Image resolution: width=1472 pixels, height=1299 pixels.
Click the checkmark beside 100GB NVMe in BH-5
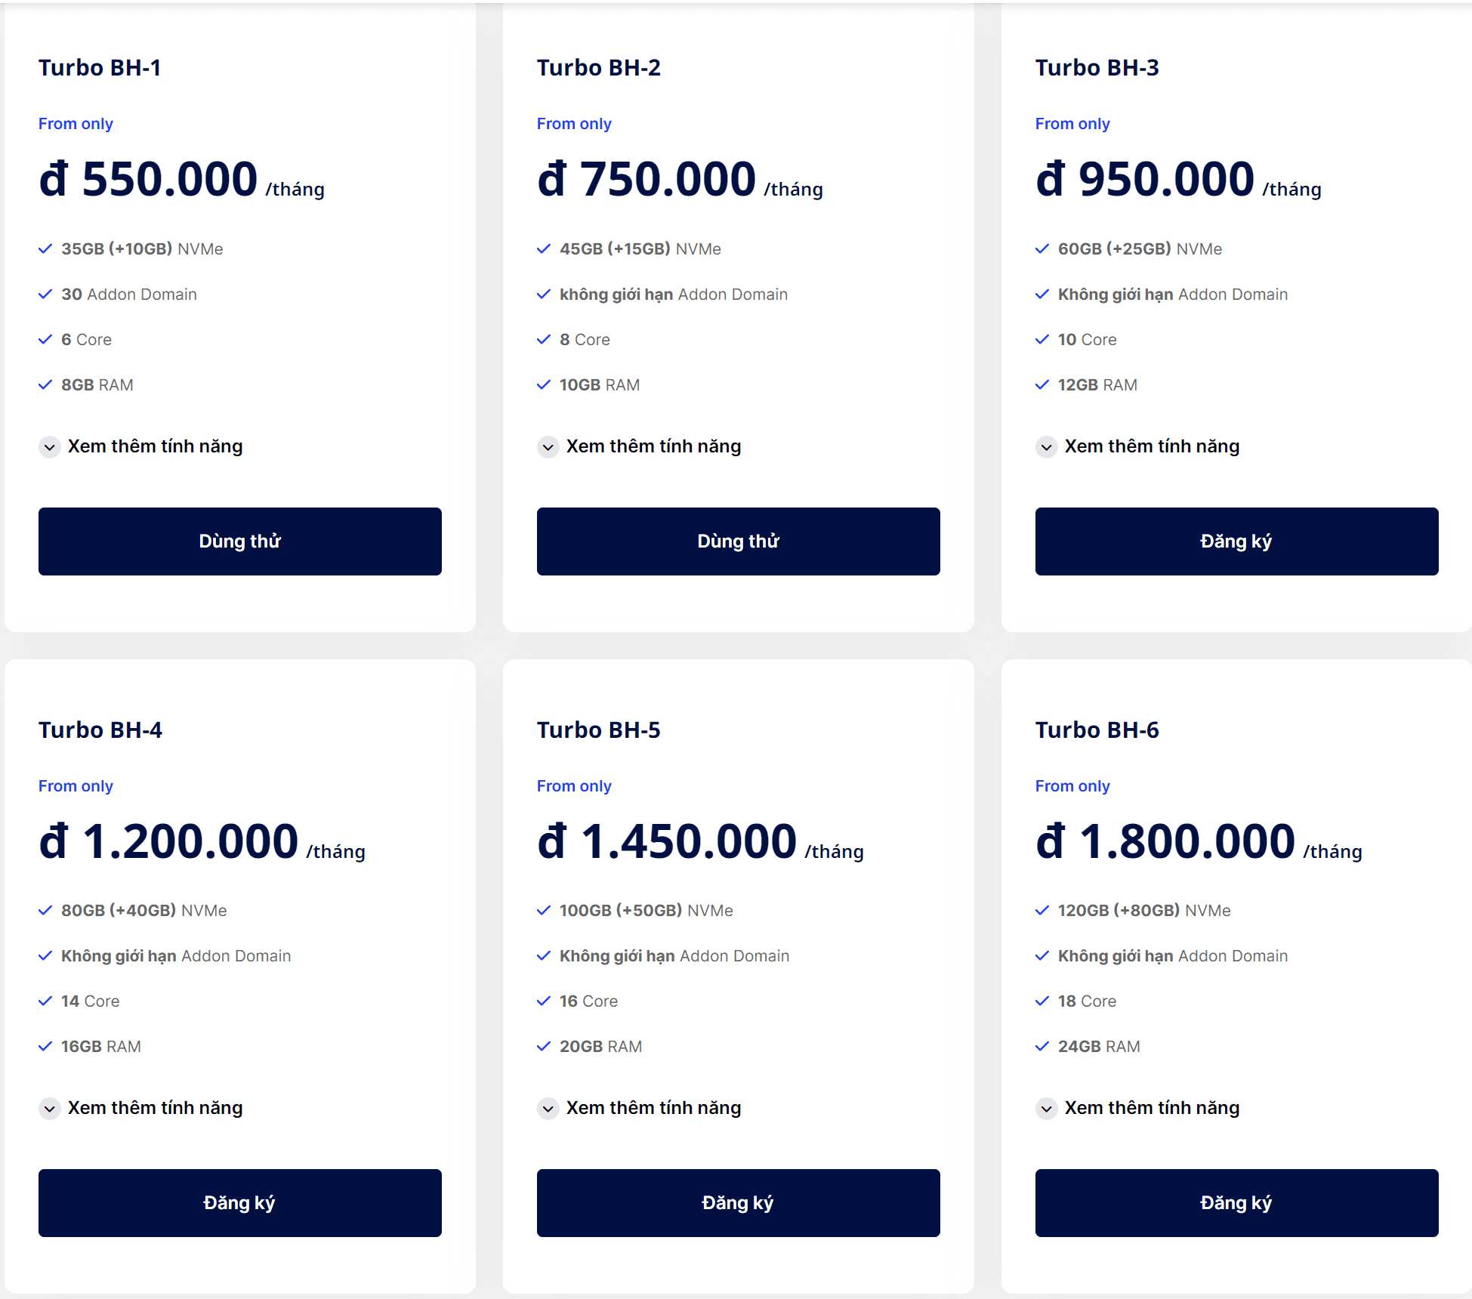[x=544, y=910]
